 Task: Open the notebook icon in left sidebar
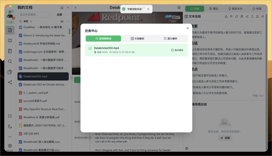pos(10,51)
